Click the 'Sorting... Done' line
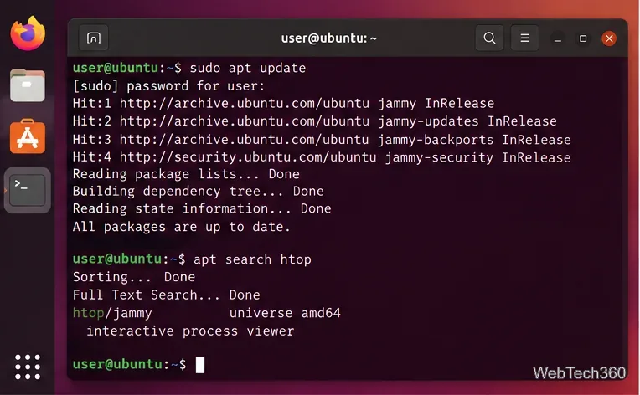 pyautogui.click(x=134, y=277)
